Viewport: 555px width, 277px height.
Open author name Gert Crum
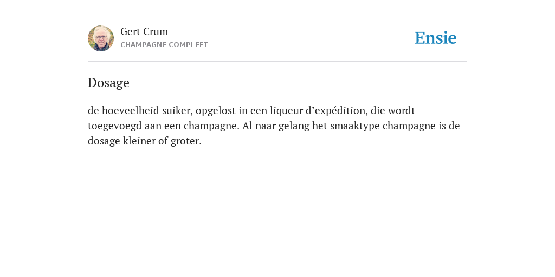tap(144, 32)
